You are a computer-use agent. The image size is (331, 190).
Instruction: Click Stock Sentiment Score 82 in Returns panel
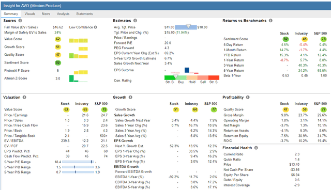pos(285,39)
